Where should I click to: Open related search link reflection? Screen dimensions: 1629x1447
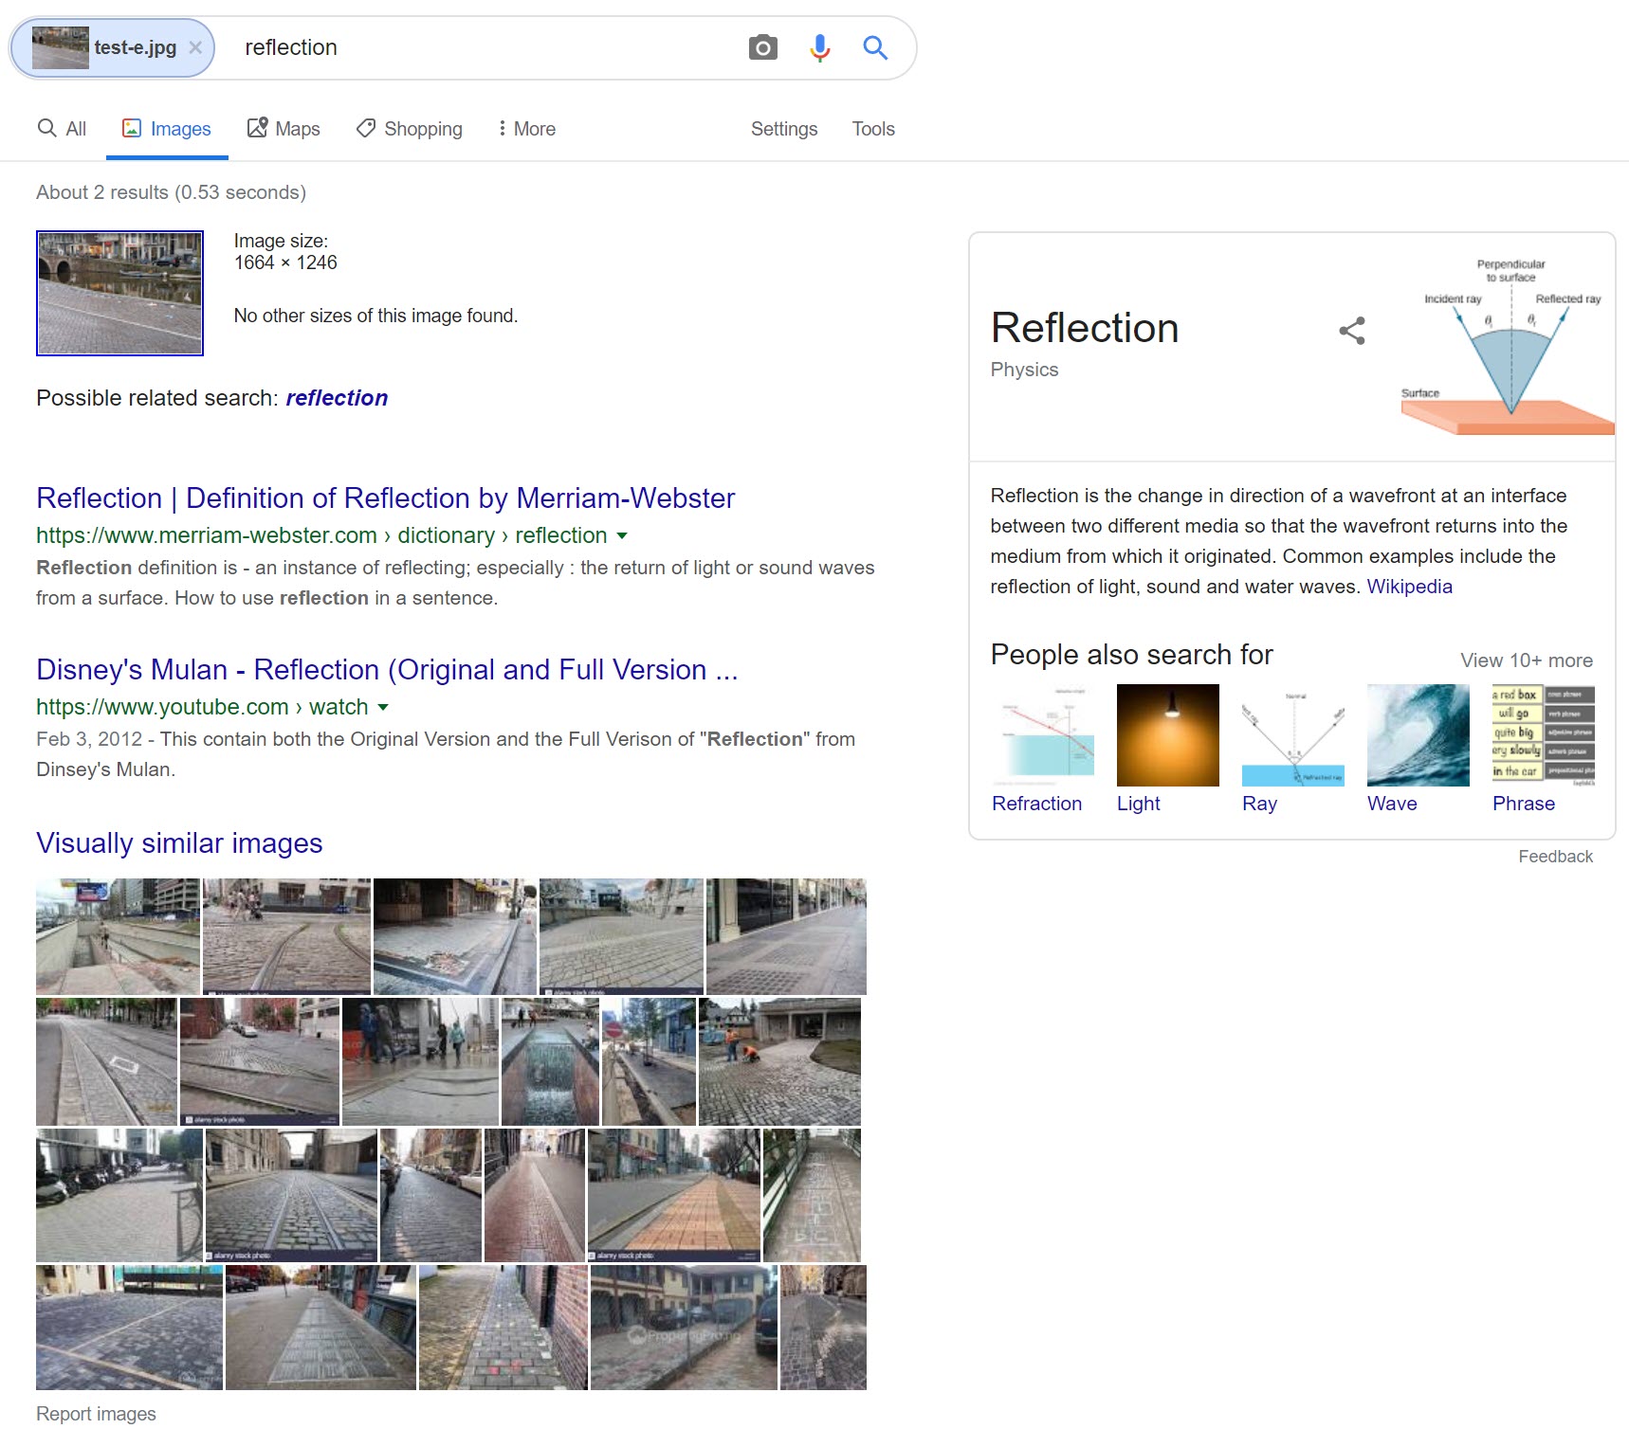point(337,398)
